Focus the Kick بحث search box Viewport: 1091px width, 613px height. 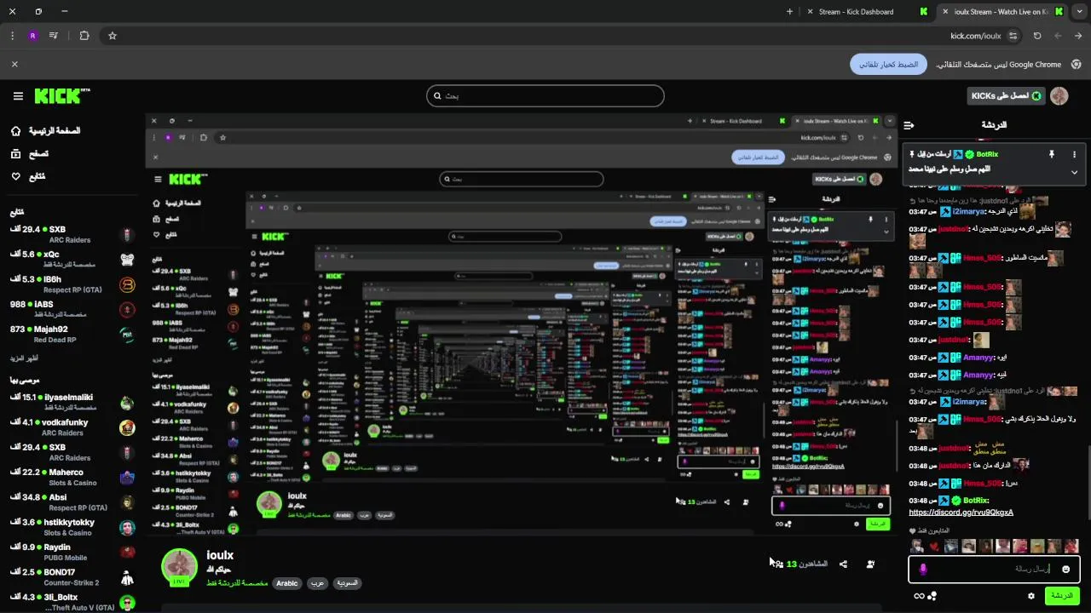[x=545, y=96]
